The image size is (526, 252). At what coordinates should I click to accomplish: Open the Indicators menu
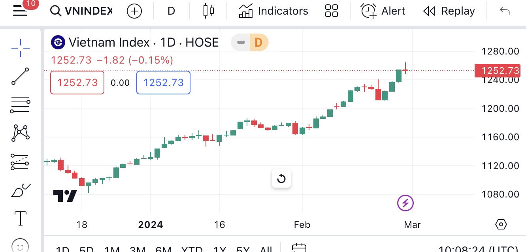273,11
